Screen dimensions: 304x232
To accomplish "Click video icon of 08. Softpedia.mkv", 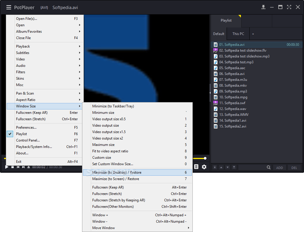I will coord(216,86).
